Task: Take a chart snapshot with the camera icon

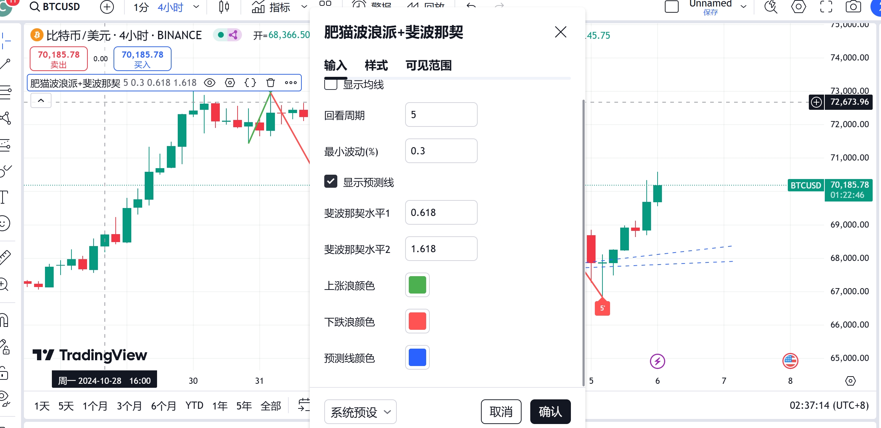Action: click(x=853, y=7)
